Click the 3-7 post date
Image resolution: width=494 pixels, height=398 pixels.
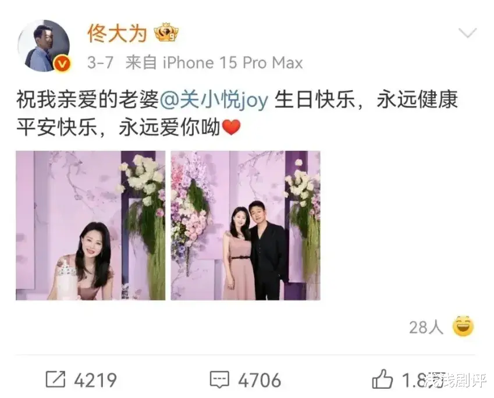tap(100, 63)
